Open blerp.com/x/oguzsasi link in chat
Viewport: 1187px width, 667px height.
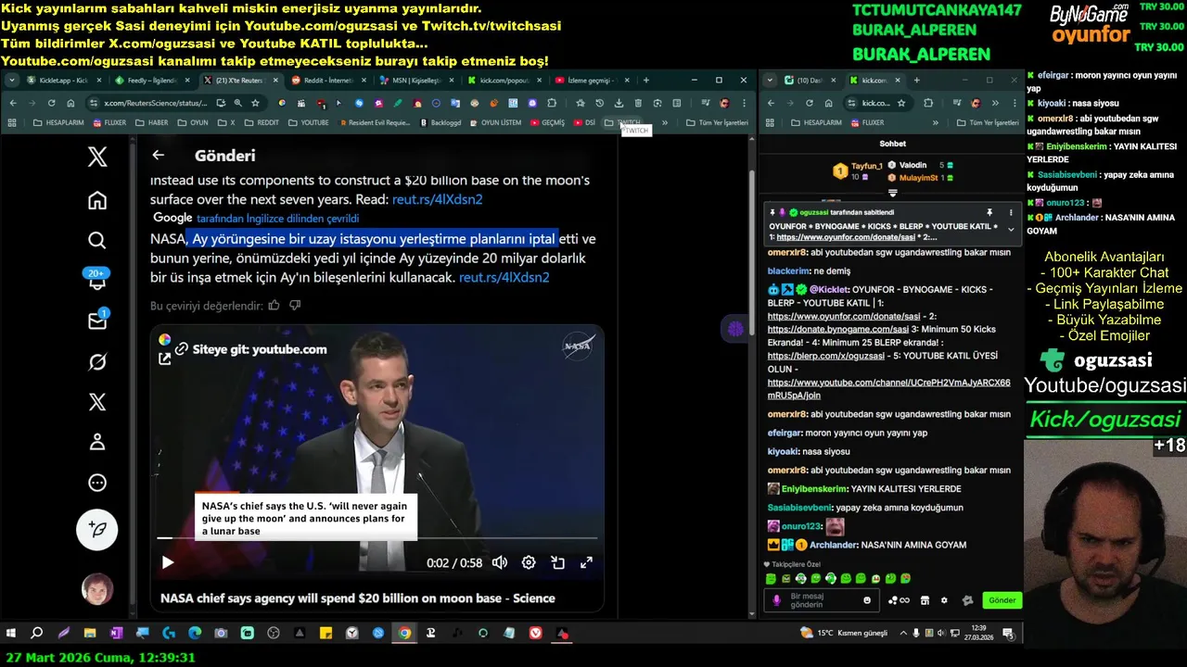pyautogui.click(x=826, y=356)
